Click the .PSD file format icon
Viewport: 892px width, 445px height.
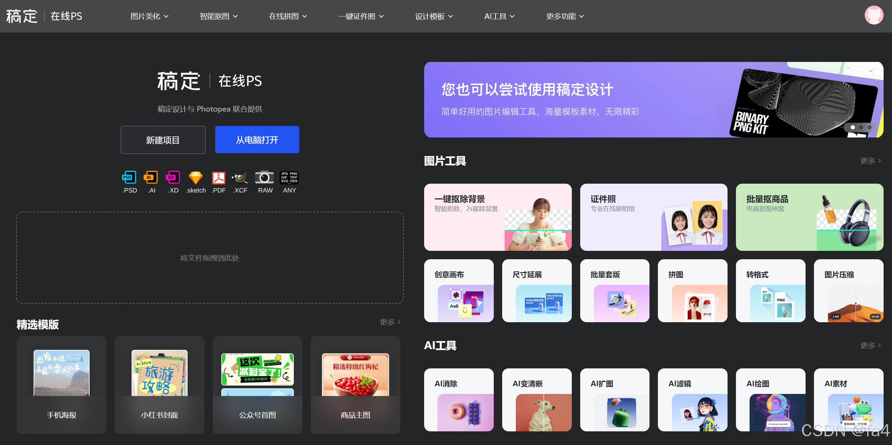(129, 177)
